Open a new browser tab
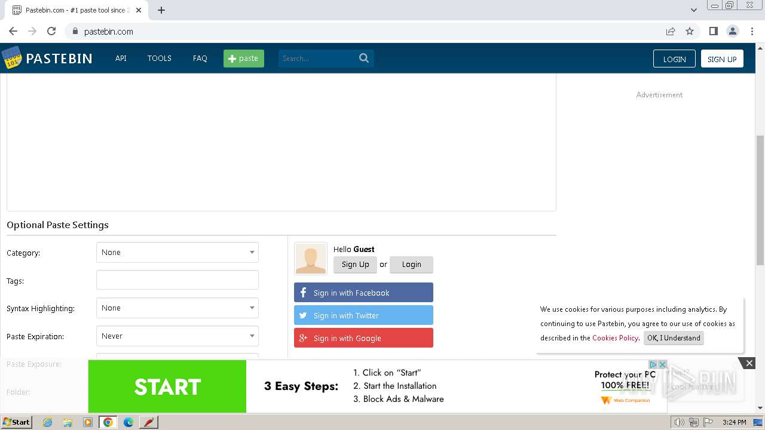765x430 pixels. (x=161, y=10)
